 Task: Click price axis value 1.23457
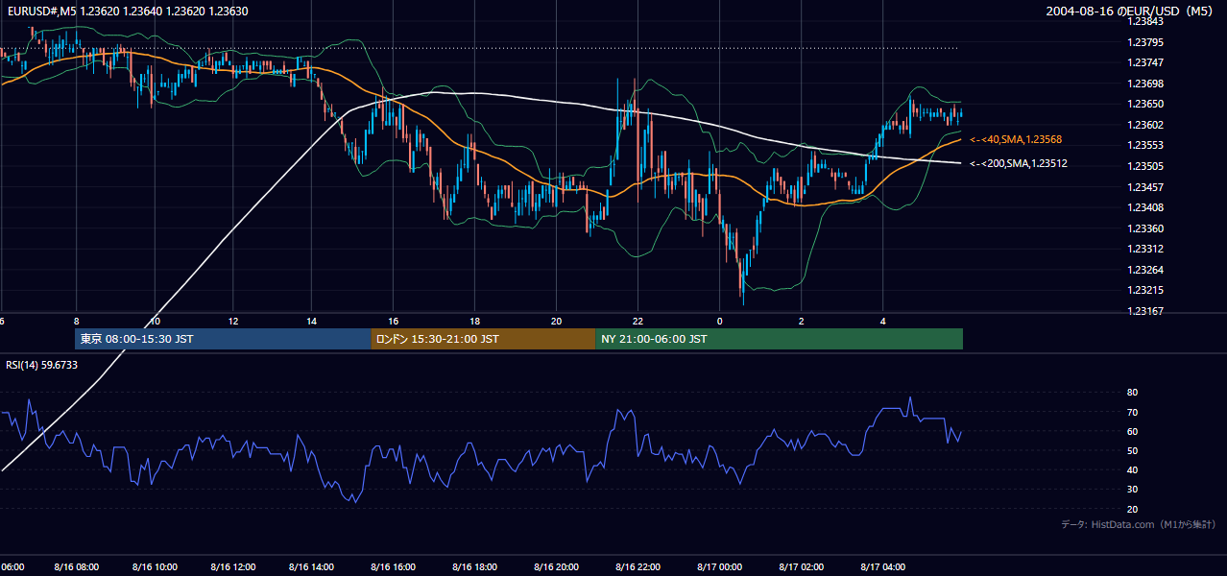(x=1144, y=187)
